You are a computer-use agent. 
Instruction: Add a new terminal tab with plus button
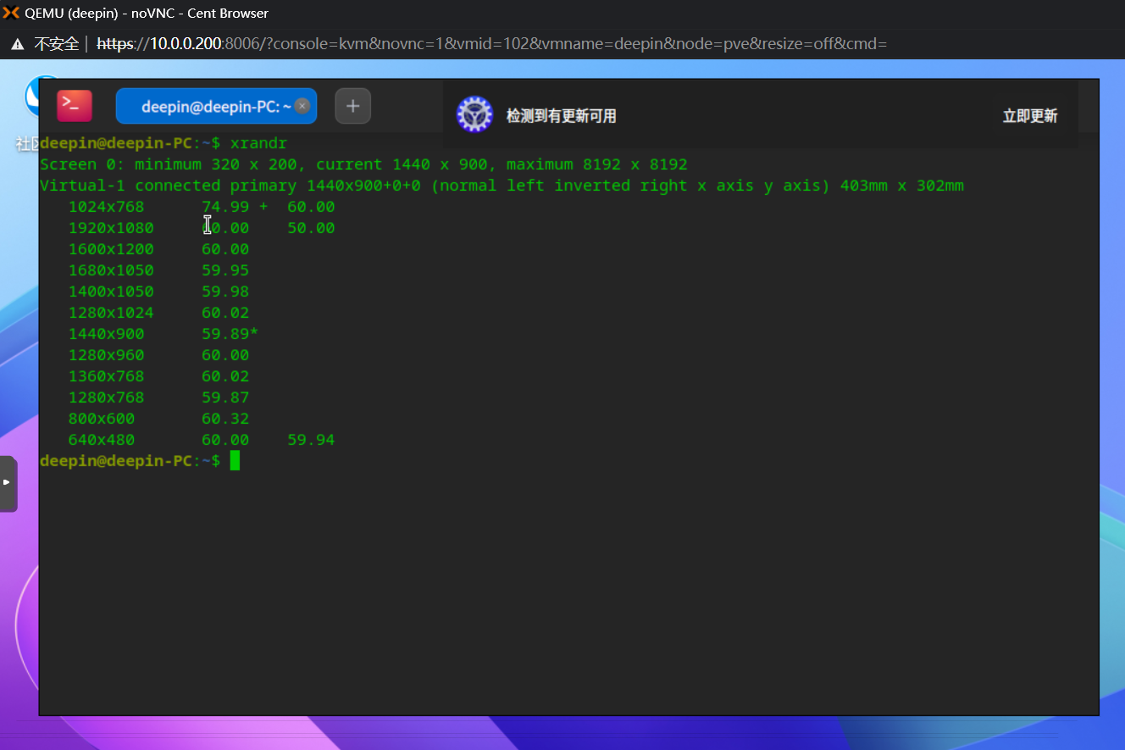[353, 106]
